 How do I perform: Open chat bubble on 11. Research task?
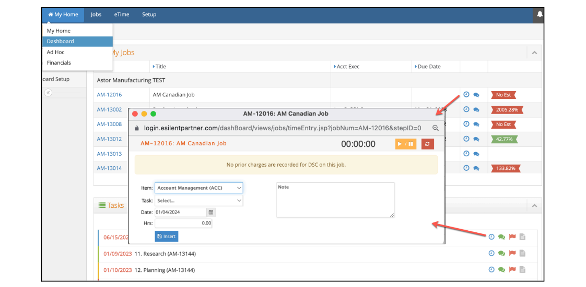tap(501, 254)
